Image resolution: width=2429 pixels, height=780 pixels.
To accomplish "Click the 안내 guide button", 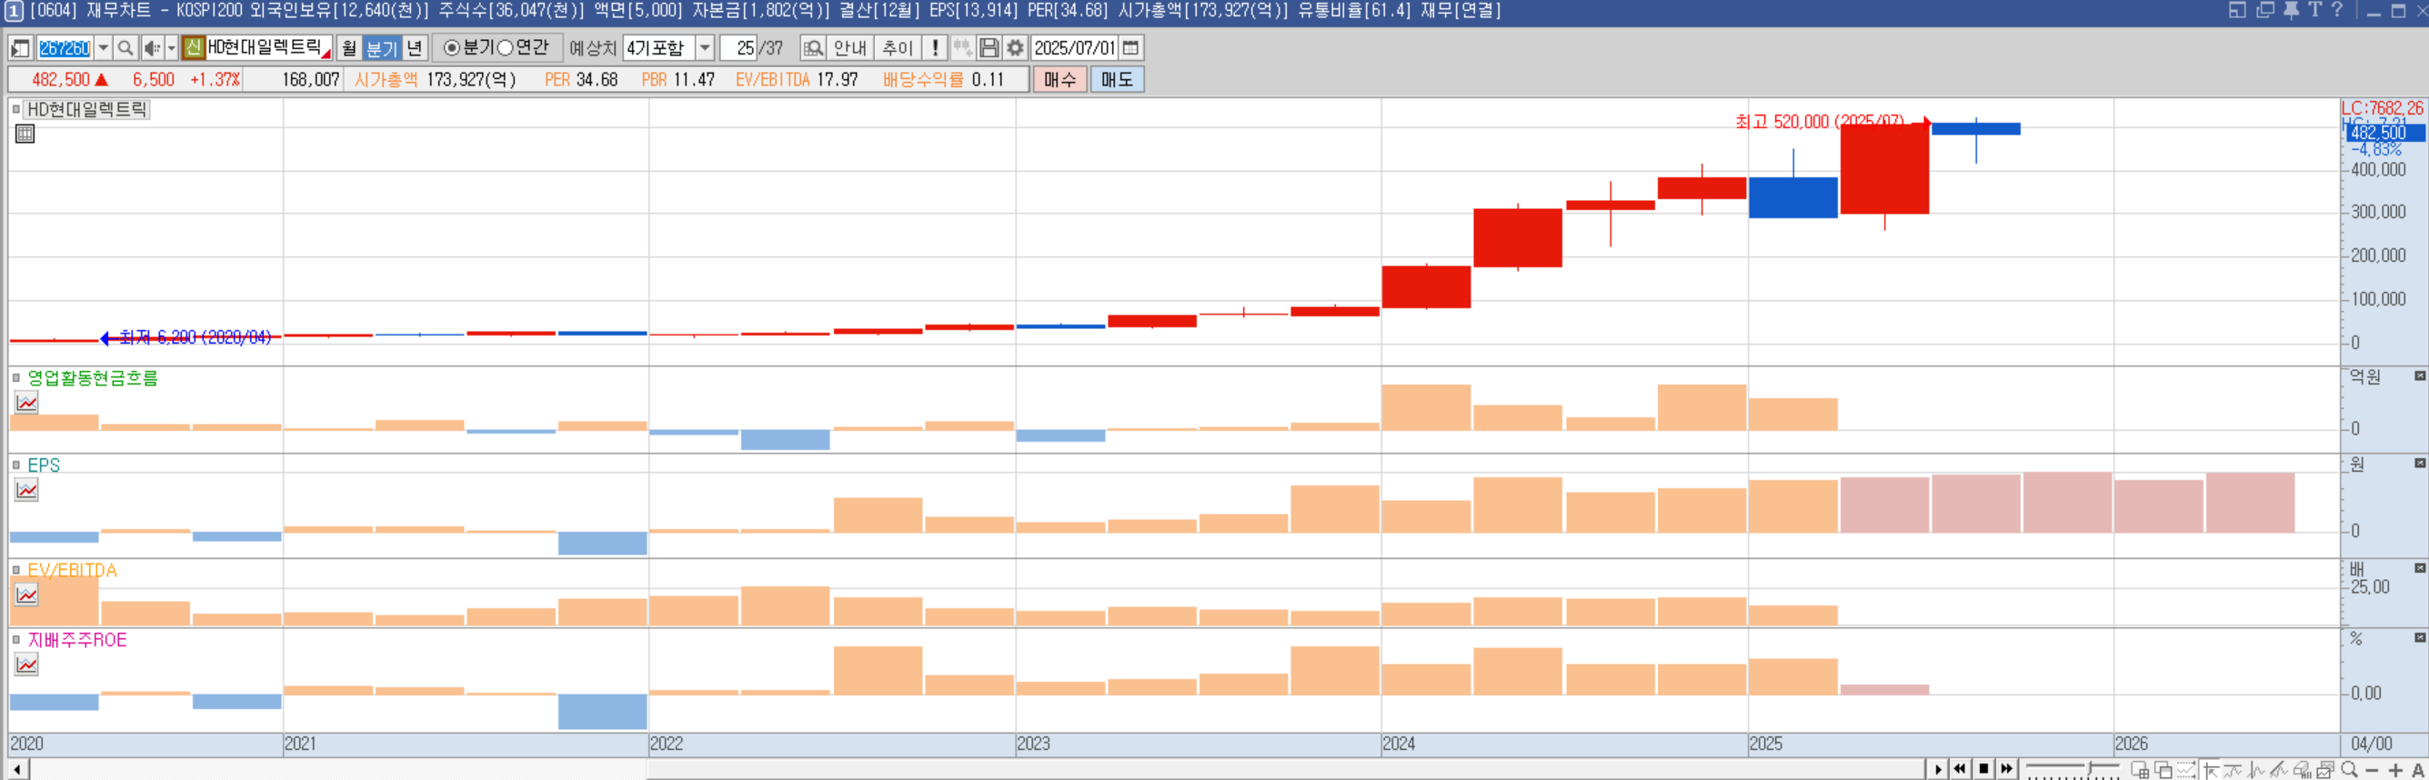I will (849, 48).
